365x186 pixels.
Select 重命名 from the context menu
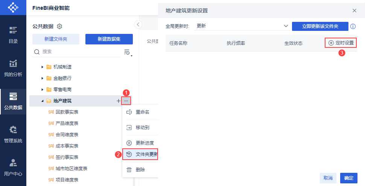click(x=142, y=112)
